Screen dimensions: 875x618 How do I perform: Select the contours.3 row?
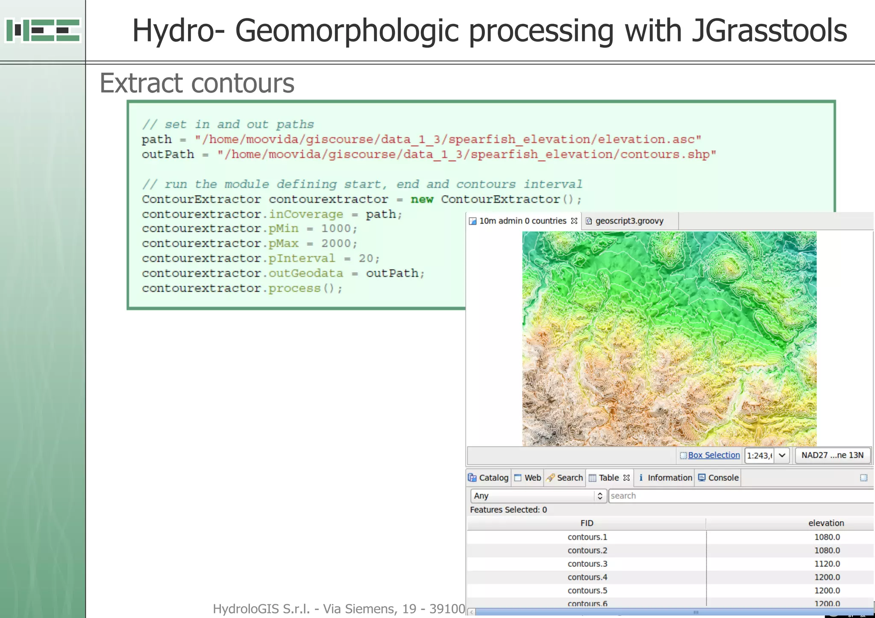pyautogui.click(x=670, y=564)
